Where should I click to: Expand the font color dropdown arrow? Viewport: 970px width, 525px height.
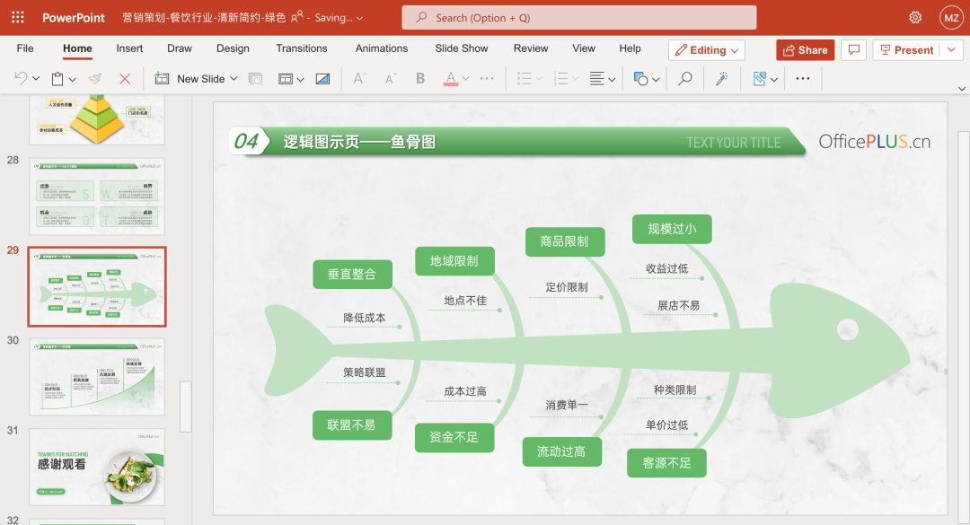point(465,79)
